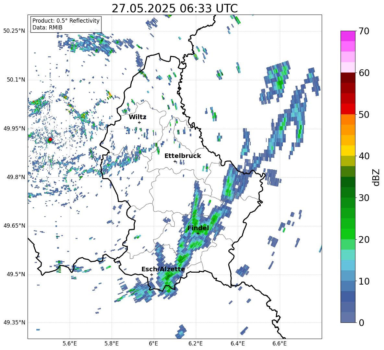Click the 6.2°E longitude label
Screen dimensions: 384x350
196,344
